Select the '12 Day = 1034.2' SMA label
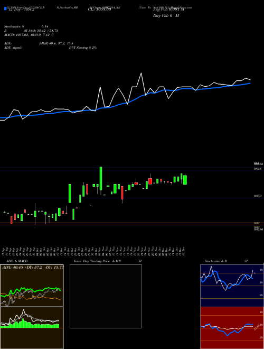This screenshot has height=349, width=264. [x=21, y=10]
